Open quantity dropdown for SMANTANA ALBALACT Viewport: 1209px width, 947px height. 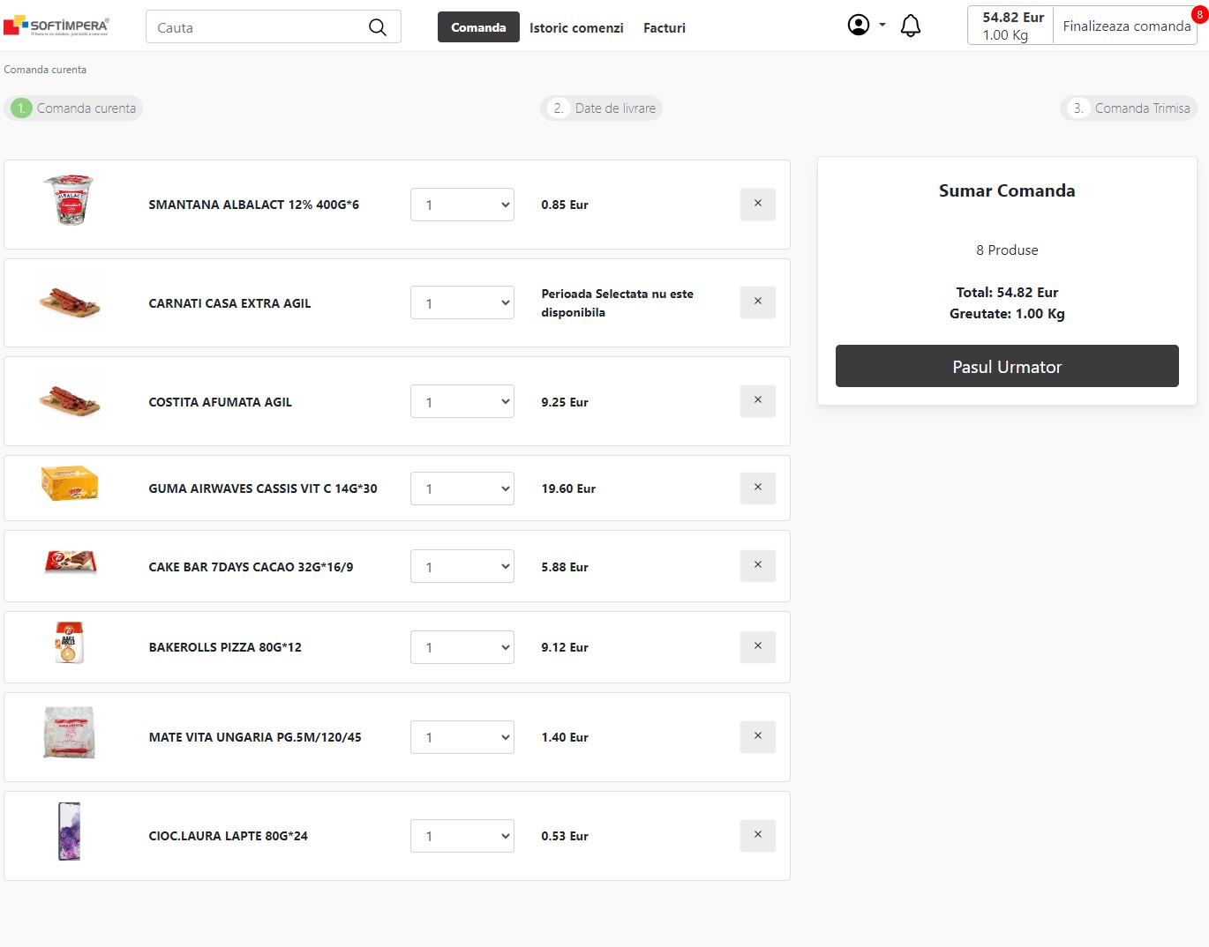(x=462, y=205)
